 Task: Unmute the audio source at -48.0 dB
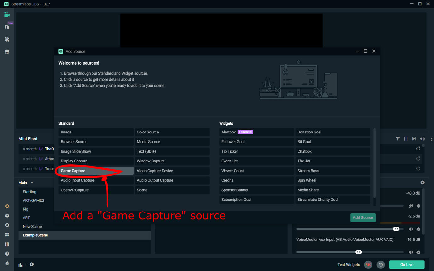click(411, 206)
